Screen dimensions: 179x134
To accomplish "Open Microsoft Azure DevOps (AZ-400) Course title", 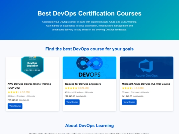I will point(146,84).
